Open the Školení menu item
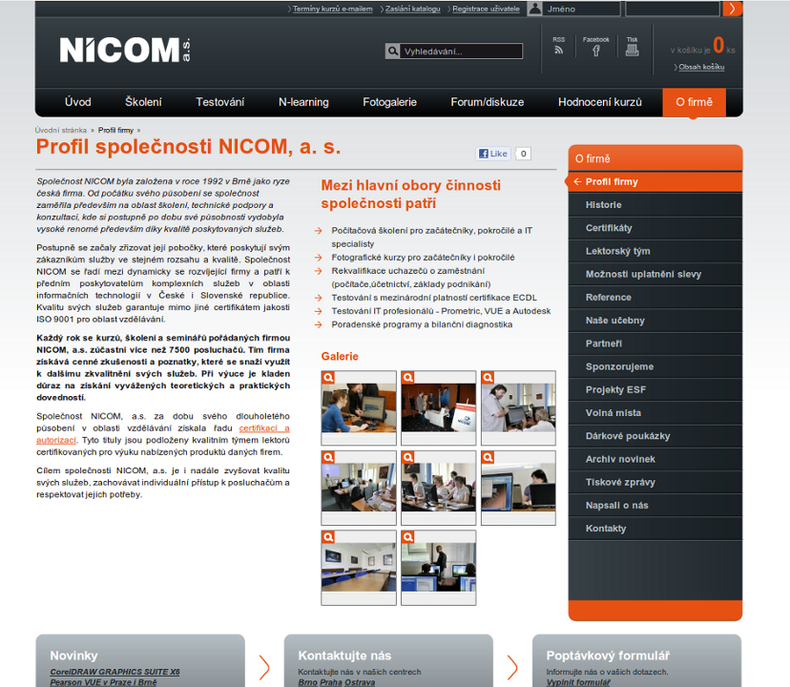The width and height of the screenshot is (790, 687). (143, 102)
